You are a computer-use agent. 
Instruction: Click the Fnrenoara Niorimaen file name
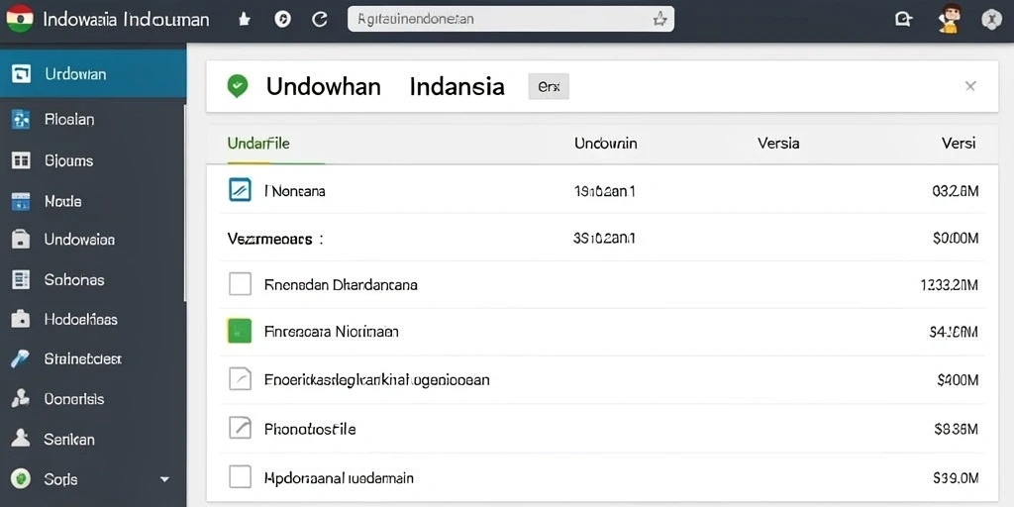[x=331, y=332]
